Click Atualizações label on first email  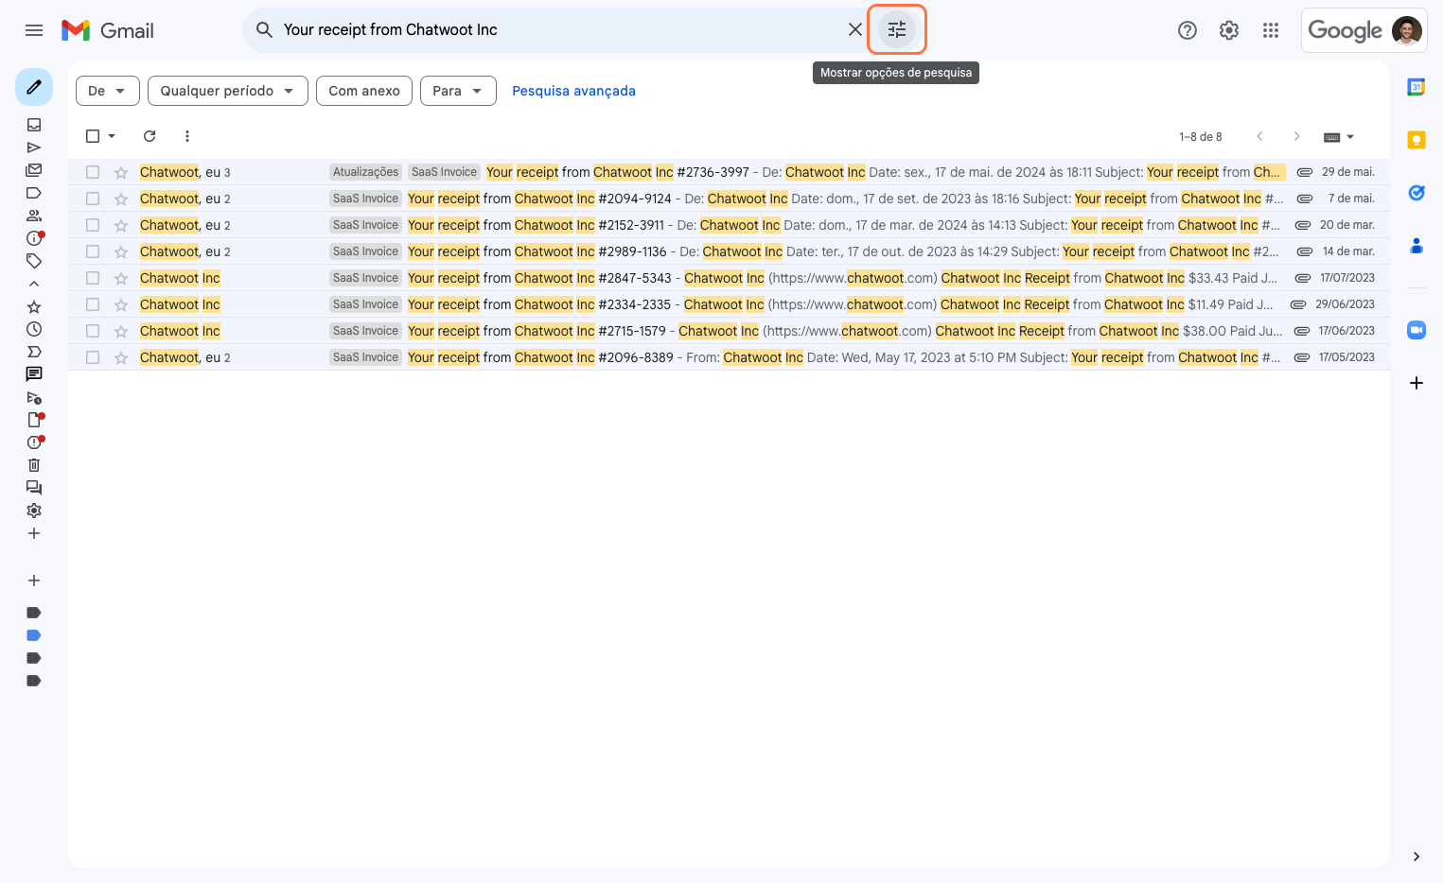(x=365, y=172)
